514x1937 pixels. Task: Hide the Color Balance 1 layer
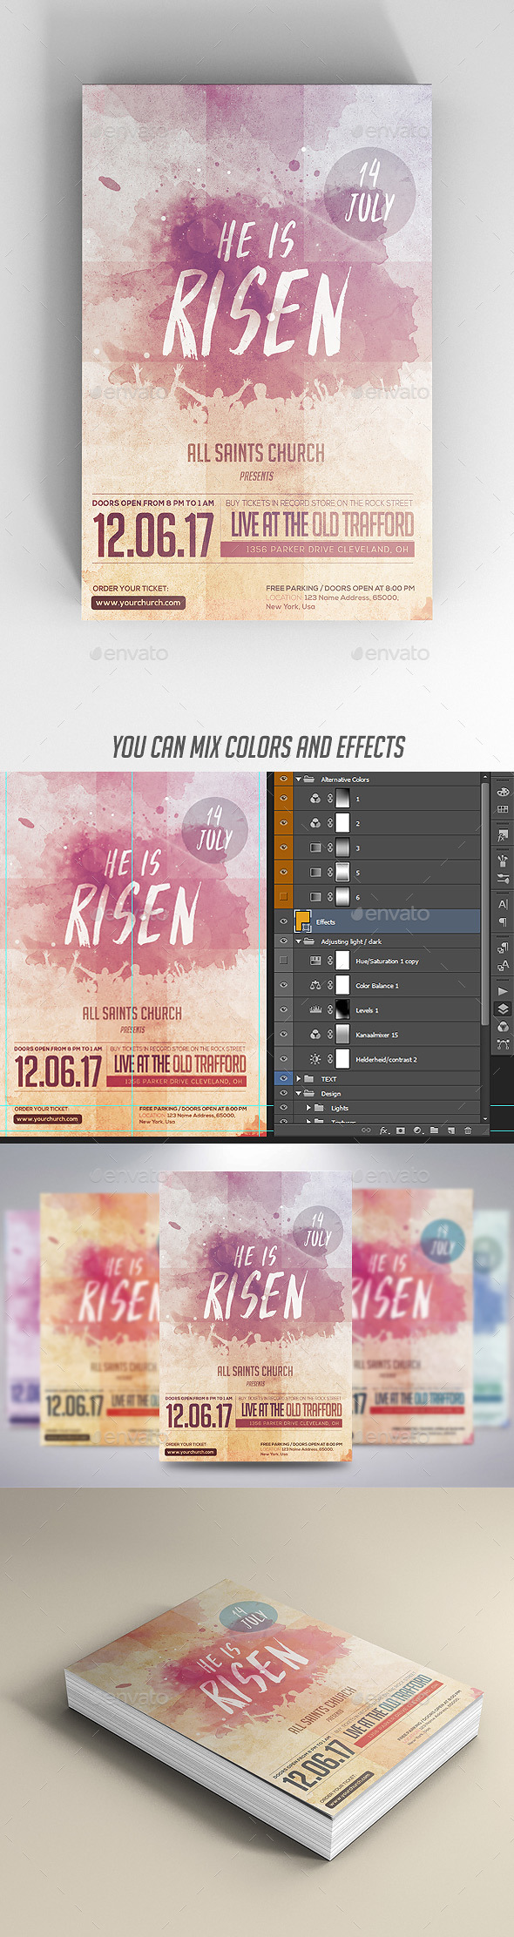tap(283, 986)
